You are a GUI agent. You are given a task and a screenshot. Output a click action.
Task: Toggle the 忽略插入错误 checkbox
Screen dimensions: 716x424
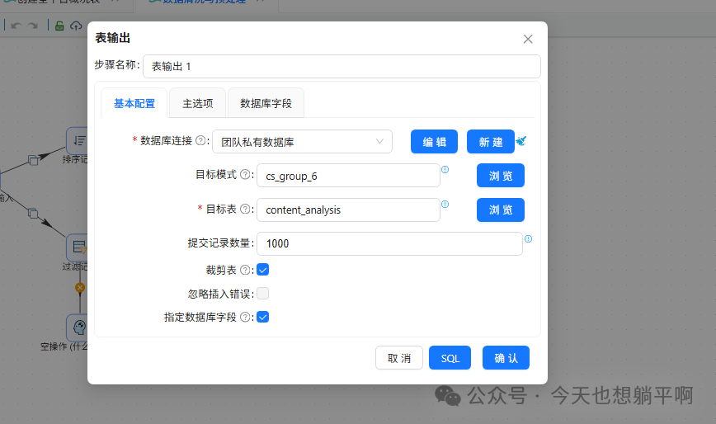pyautogui.click(x=262, y=294)
